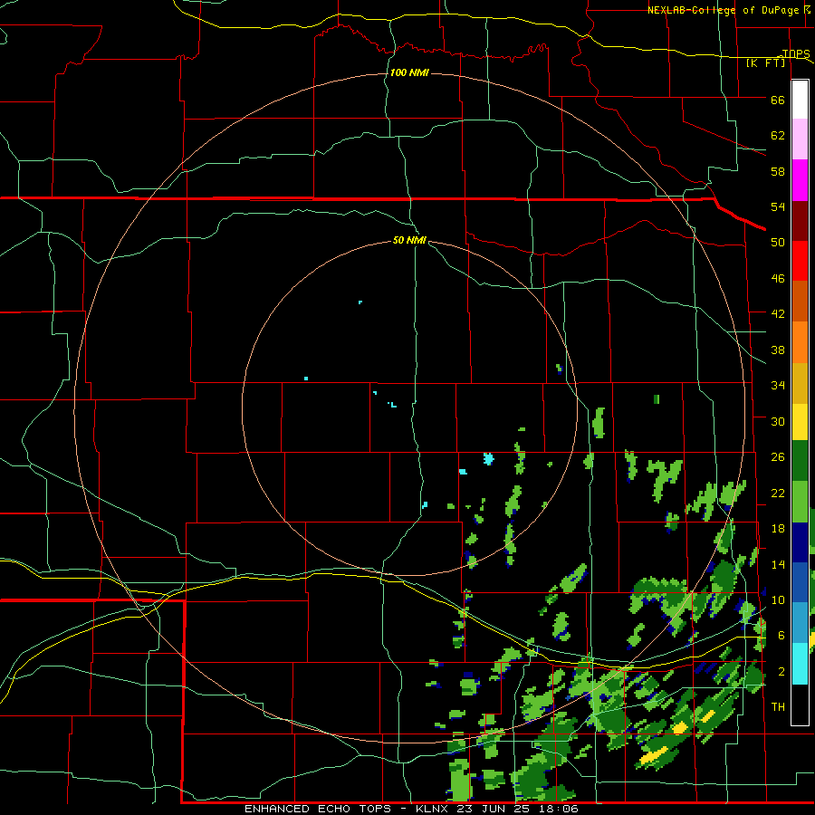Select the yellow legend color band
815x815 pixels.
800,423
